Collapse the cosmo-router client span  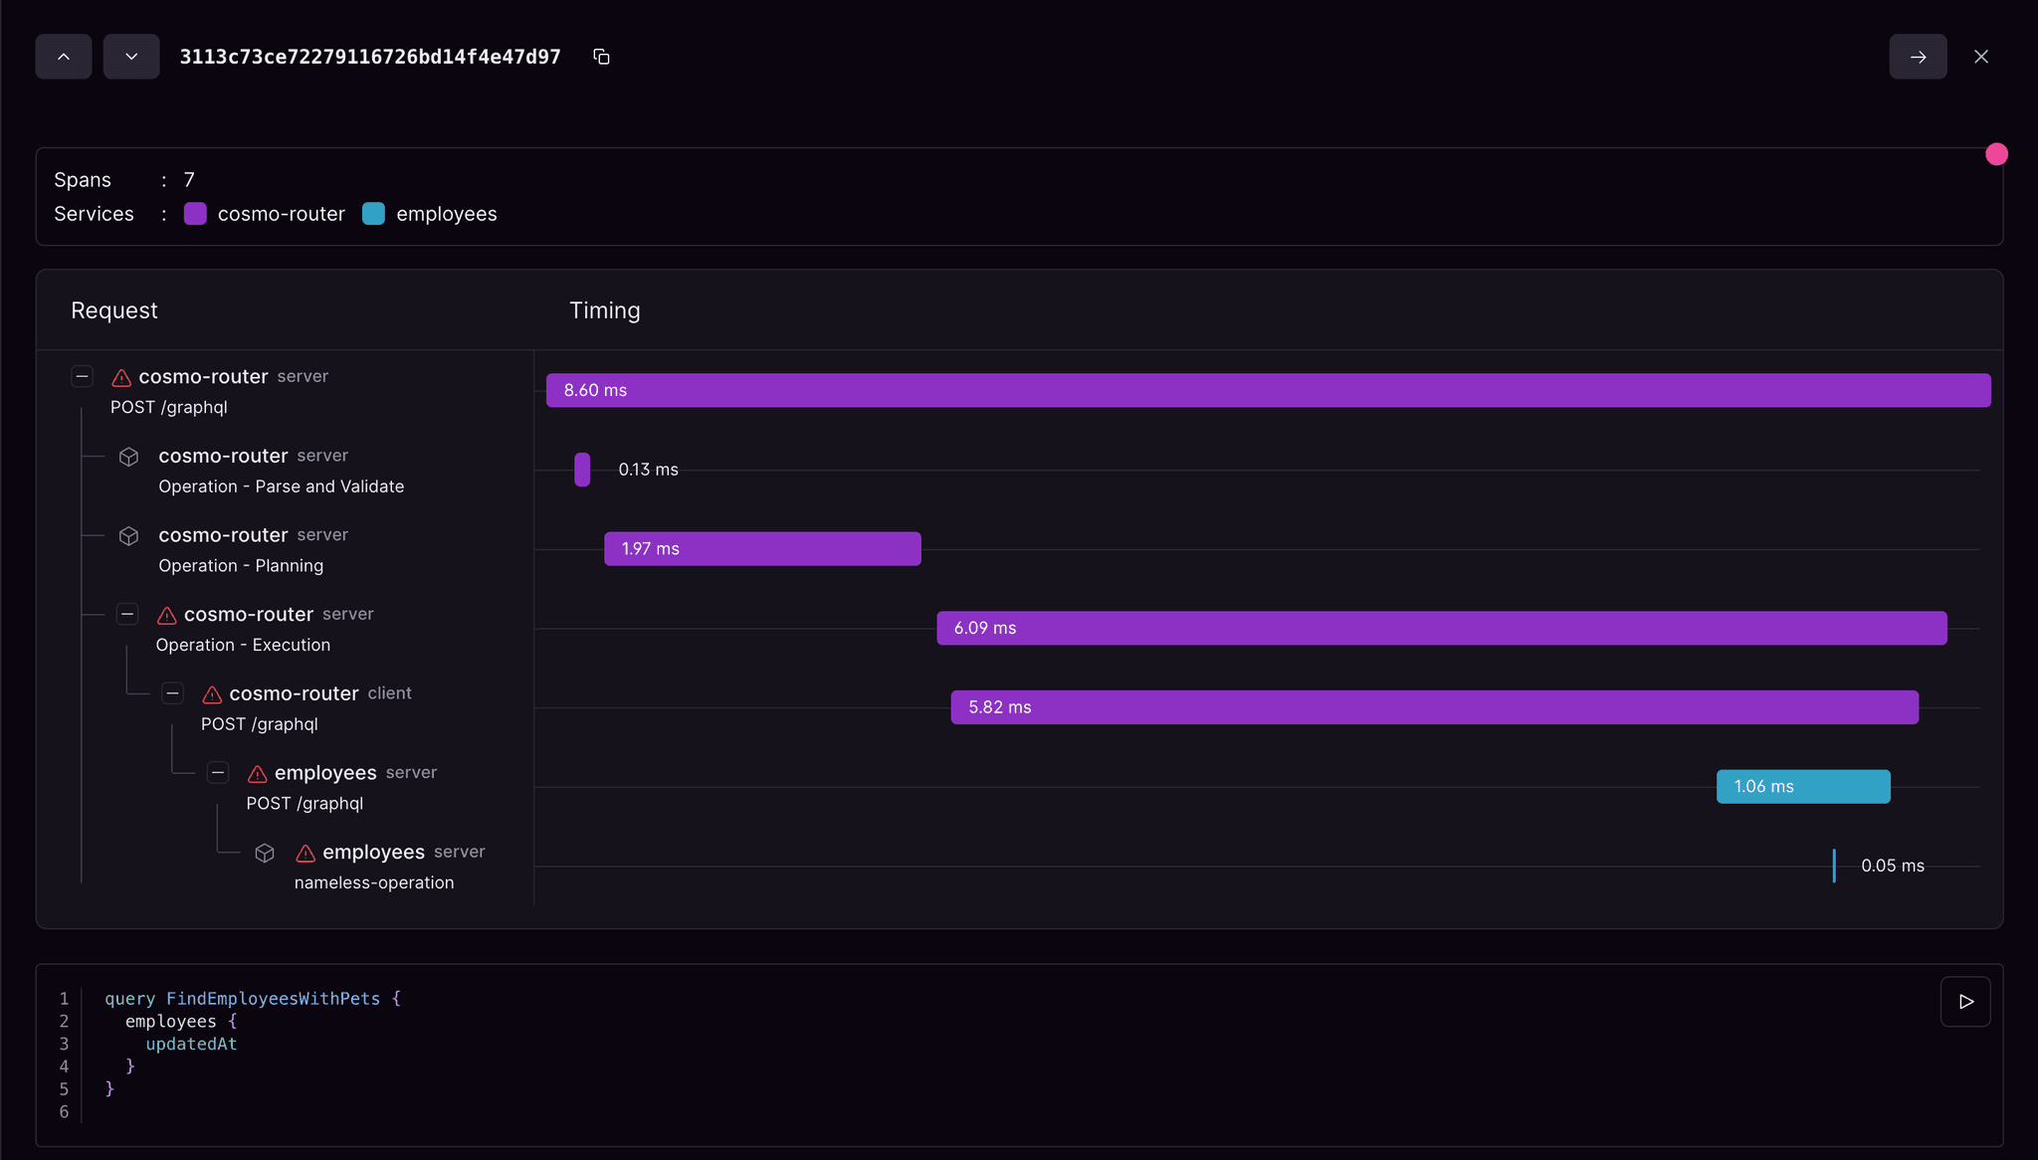pyautogui.click(x=173, y=693)
